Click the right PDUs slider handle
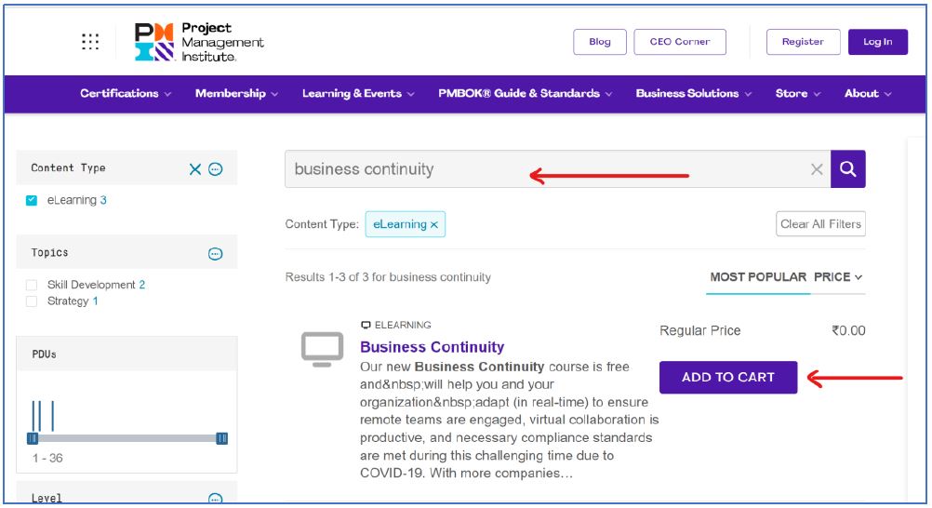This screenshot has width=932, height=508. click(x=222, y=438)
